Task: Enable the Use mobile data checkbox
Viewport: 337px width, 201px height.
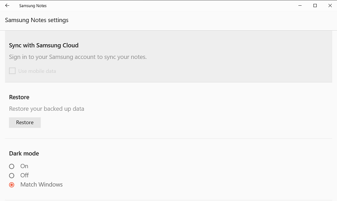Action: point(13,71)
